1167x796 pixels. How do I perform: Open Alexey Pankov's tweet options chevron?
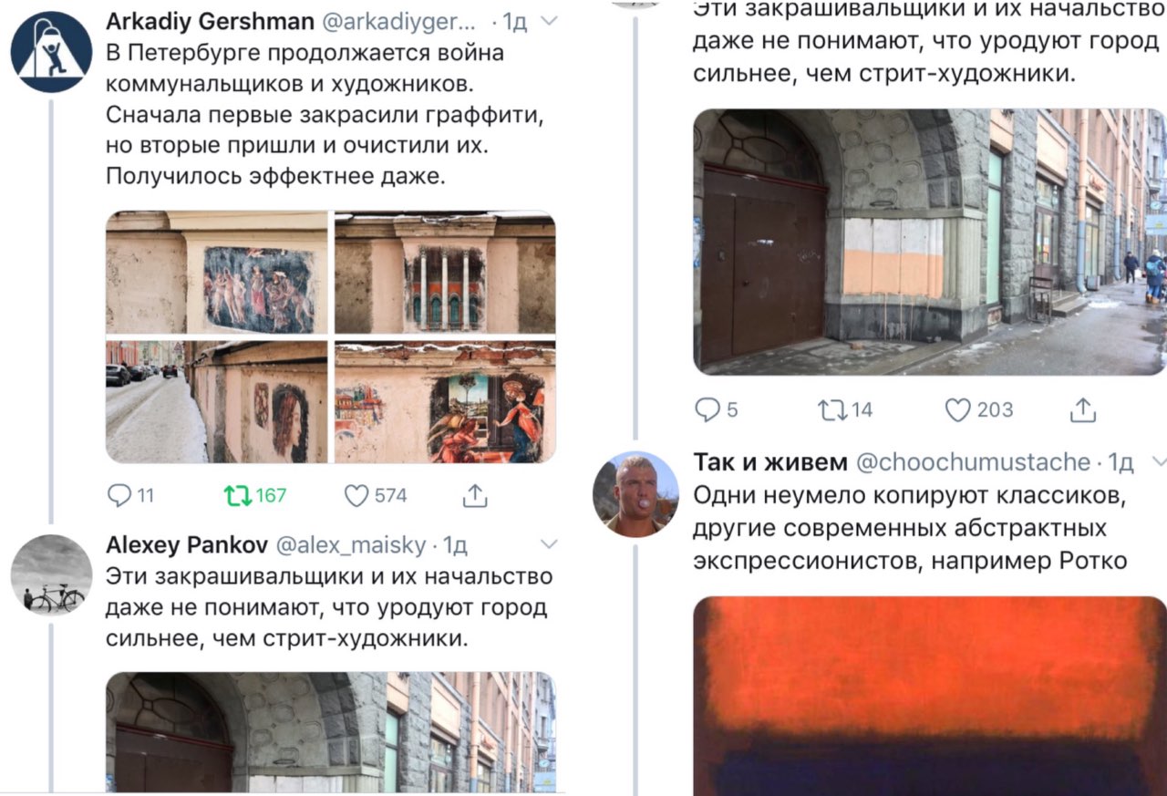tap(548, 544)
